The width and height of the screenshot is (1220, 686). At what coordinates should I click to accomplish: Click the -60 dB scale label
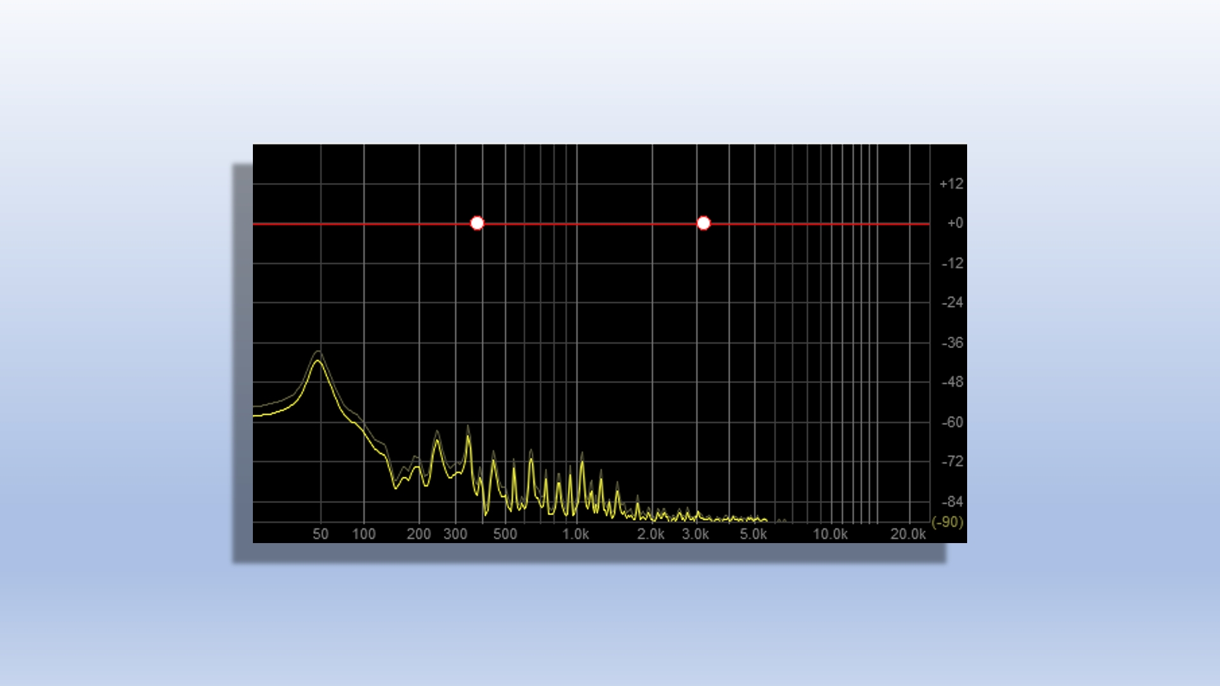[952, 422]
